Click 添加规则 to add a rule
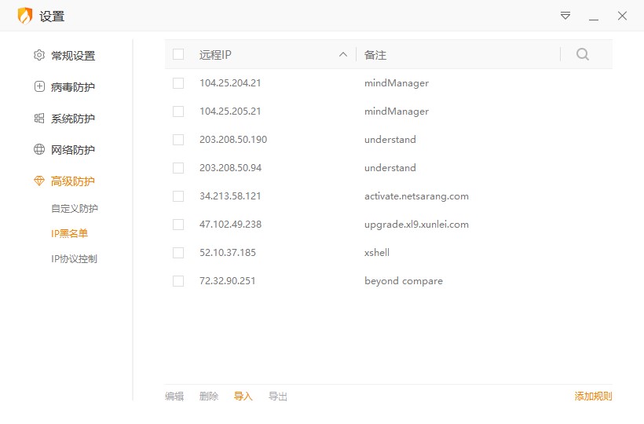644x424 pixels. [593, 396]
